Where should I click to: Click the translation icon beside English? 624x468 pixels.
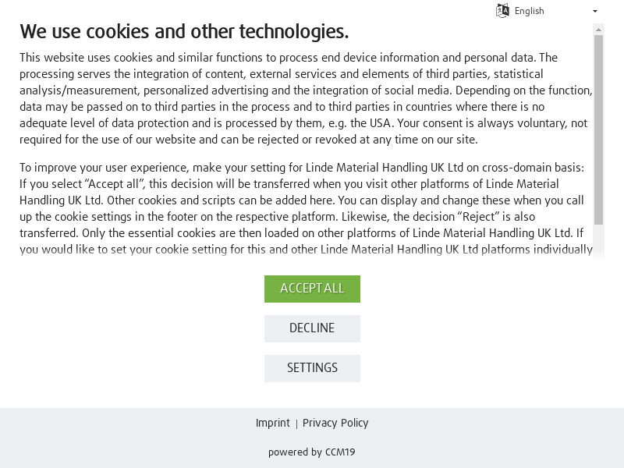502,11
